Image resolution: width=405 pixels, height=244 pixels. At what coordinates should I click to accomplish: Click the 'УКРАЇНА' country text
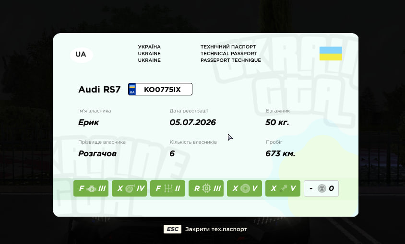pyautogui.click(x=149, y=46)
